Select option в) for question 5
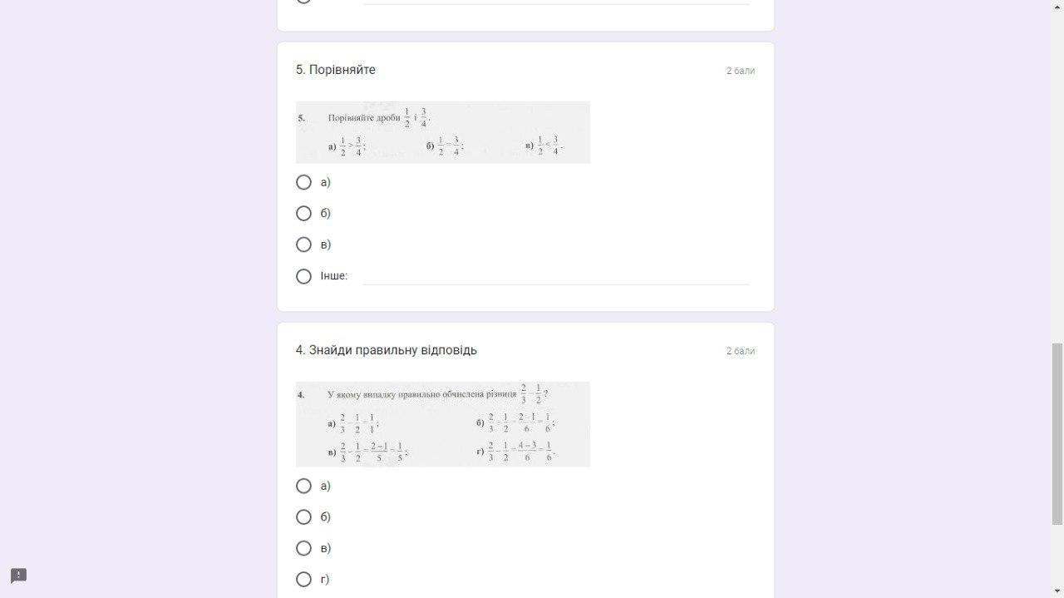The width and height of the screenshot is (1064, 598). (303, 245)
